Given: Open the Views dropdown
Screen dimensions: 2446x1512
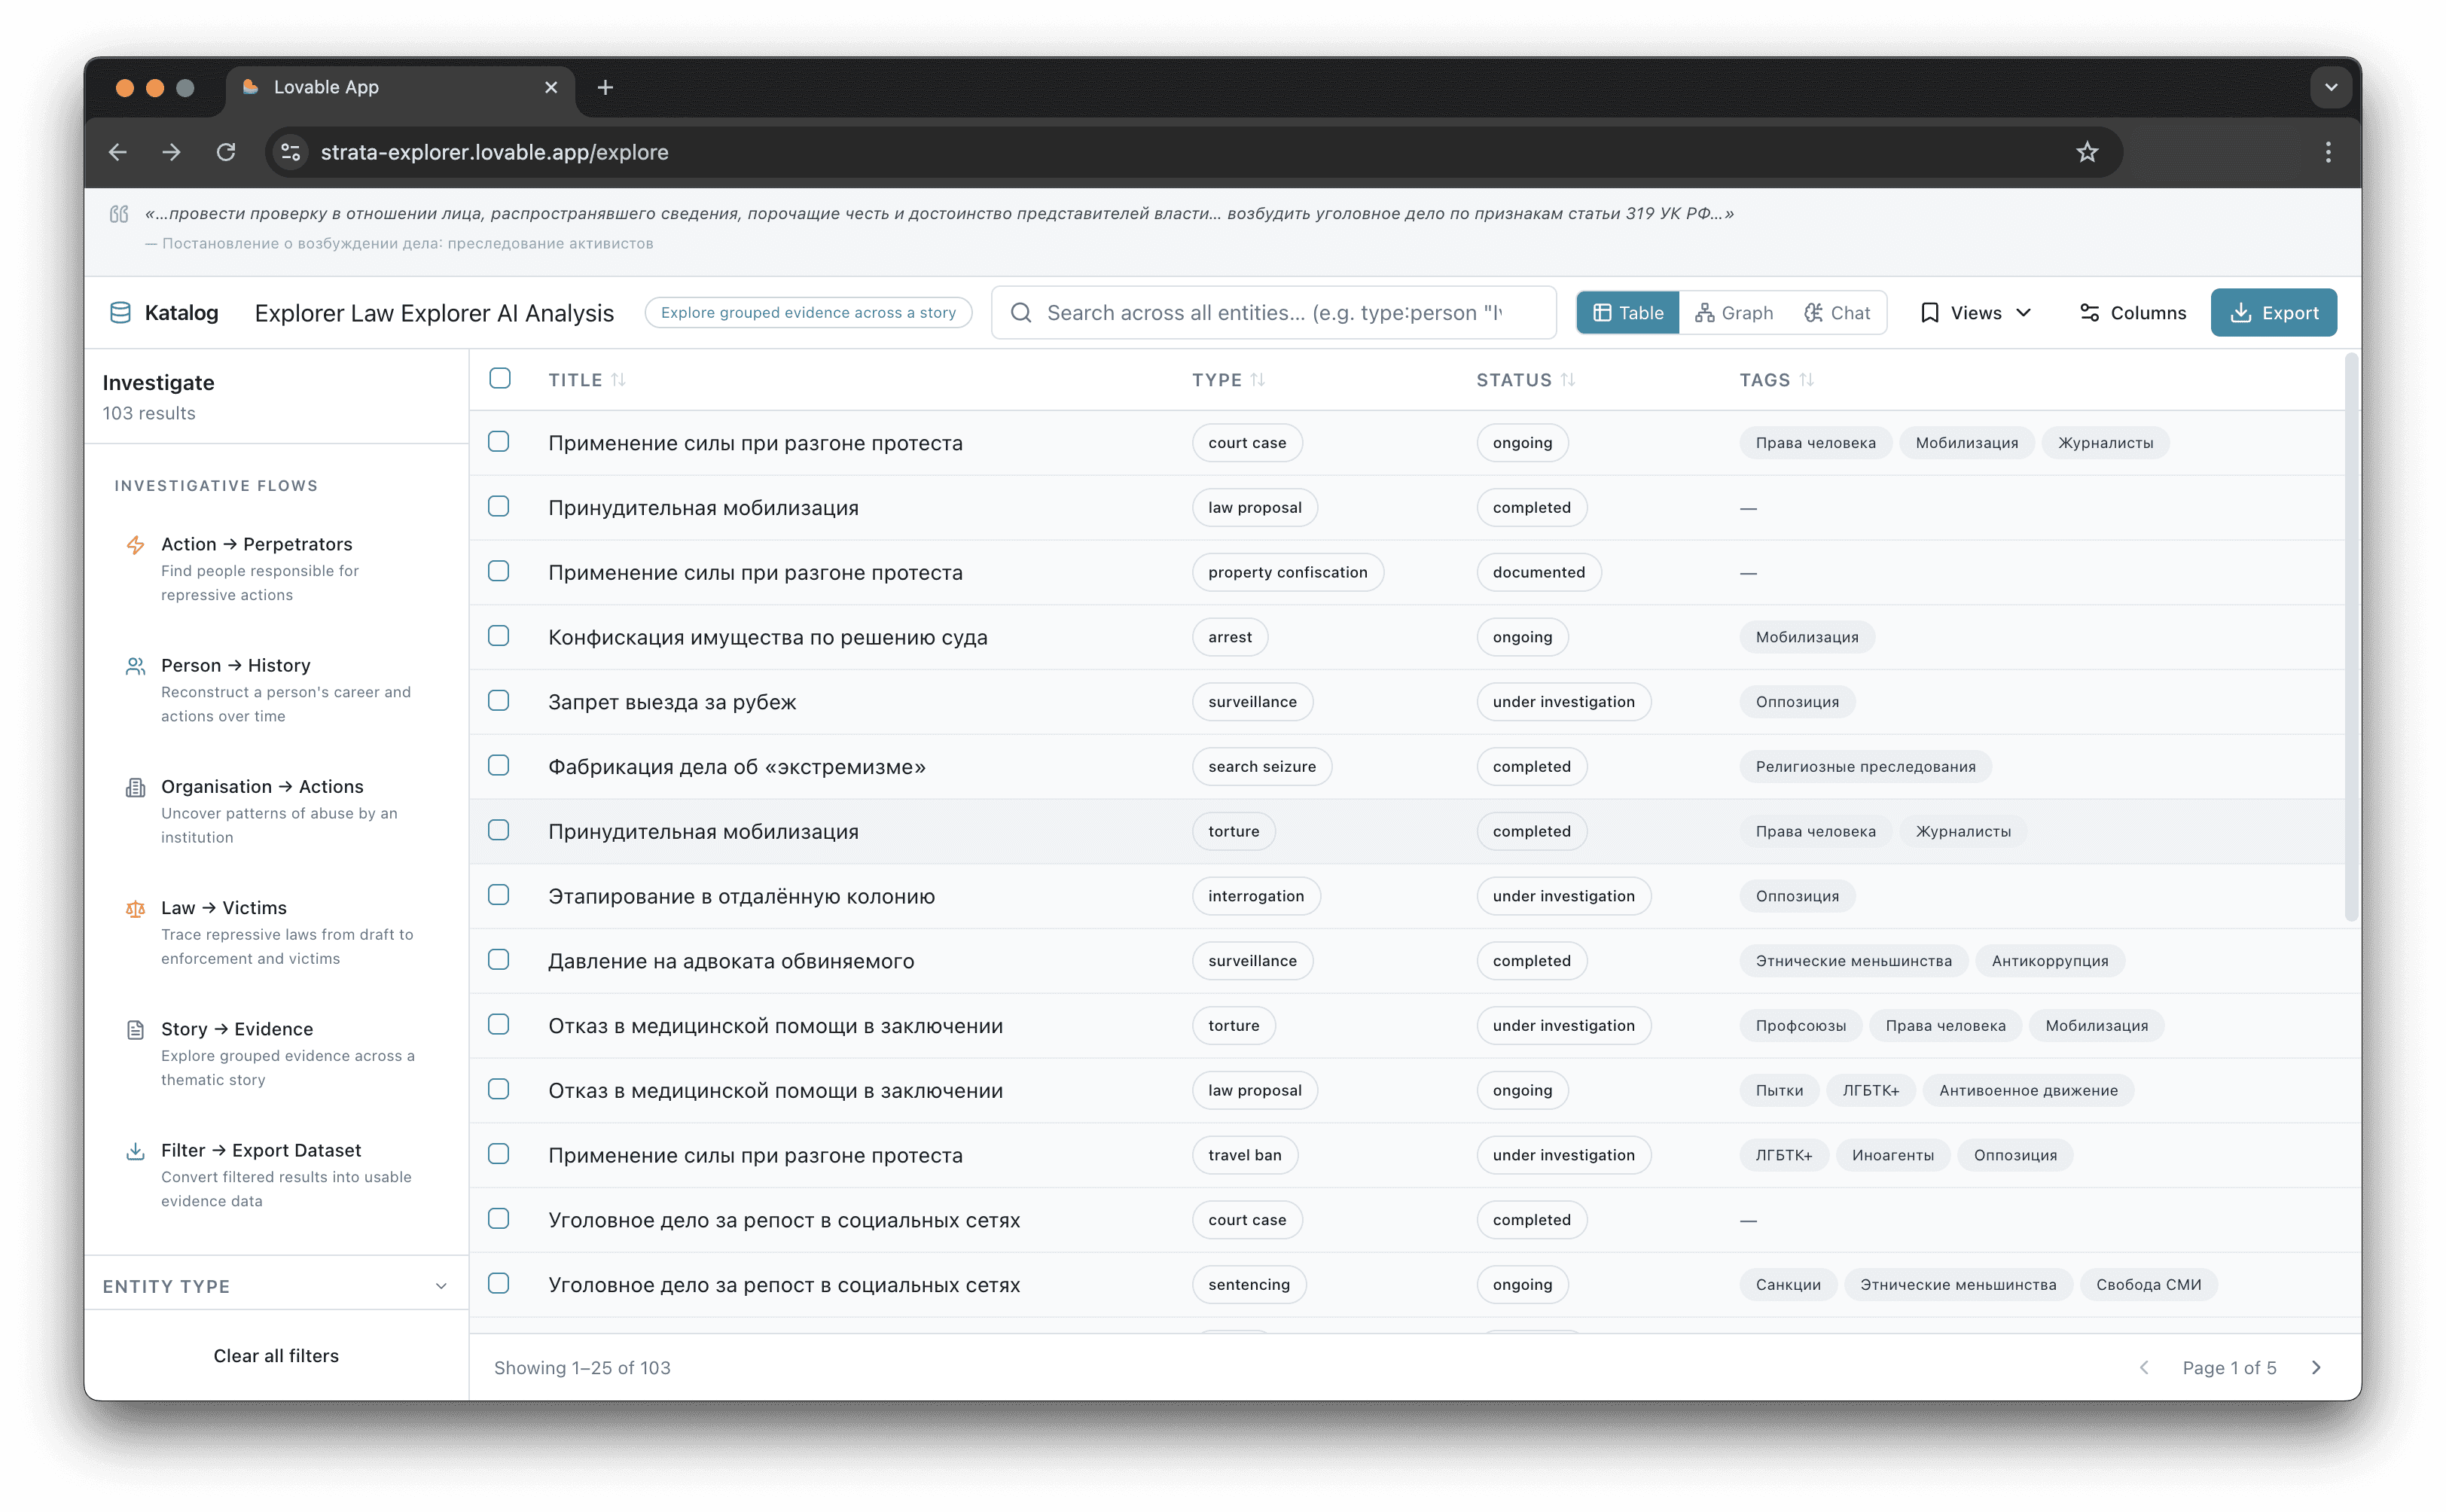Looking at the screenshot, I should coord(1976,313).
